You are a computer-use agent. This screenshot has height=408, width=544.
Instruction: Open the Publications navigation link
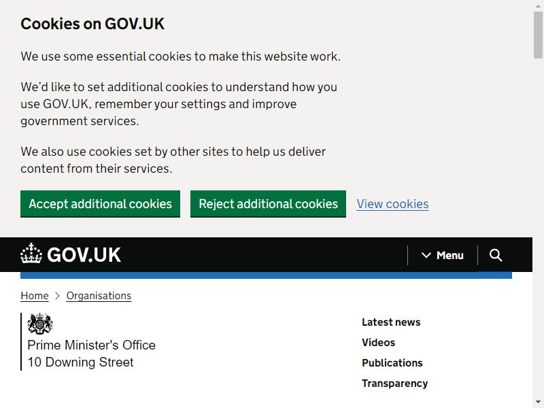pos(392,363)
